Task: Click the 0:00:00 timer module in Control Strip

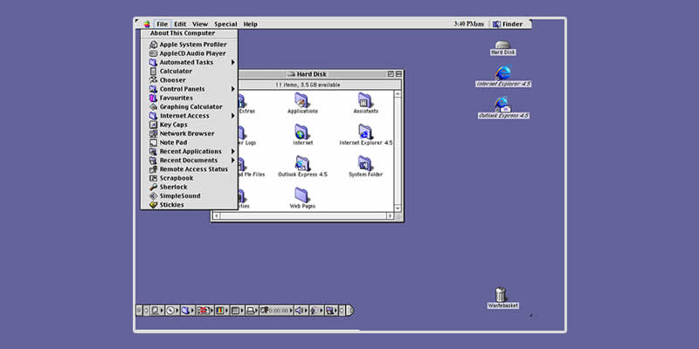Action: click(276, 311)
